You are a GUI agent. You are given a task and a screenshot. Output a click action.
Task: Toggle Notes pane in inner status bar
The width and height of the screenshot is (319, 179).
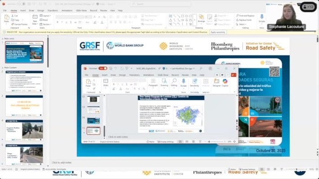[x=150, y=141]
